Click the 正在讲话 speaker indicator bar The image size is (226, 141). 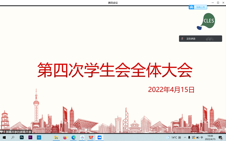(200, 39)
